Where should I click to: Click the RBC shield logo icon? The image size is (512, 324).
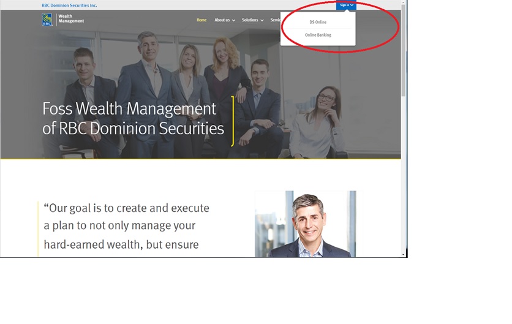[47, 20]
